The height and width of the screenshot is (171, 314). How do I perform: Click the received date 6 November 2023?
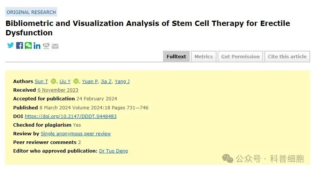coord(58,90)
